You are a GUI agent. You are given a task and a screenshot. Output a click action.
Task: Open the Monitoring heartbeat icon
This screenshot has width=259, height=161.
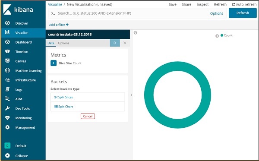click(x=7, y=118)
